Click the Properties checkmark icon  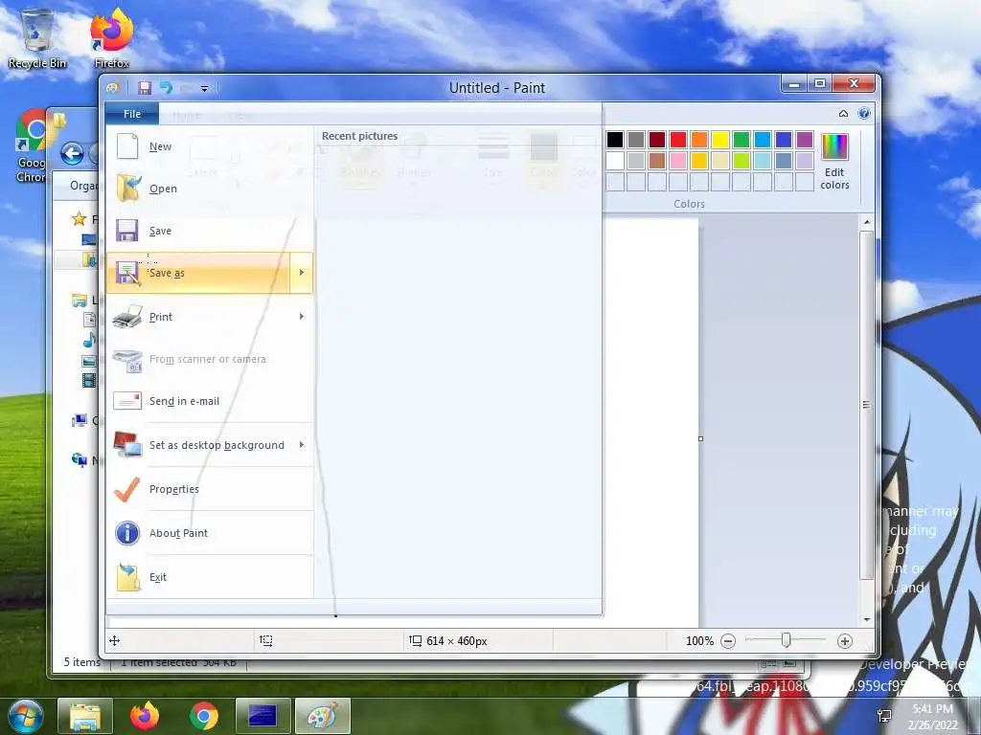tap(127, 489)
